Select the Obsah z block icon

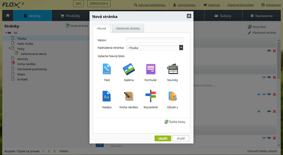(x=172, y=96)
